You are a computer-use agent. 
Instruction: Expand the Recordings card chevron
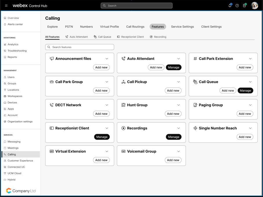[x=179, y=128]
